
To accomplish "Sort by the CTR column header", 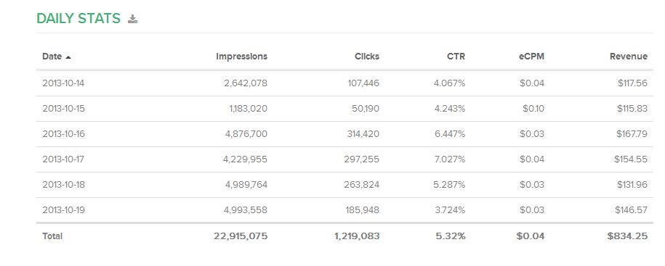I will point(456,57).
